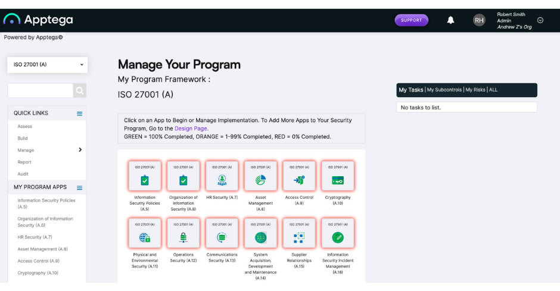Switch to the My Tasks tab
This screenshot has width=560, height=291.
[410, 90]
